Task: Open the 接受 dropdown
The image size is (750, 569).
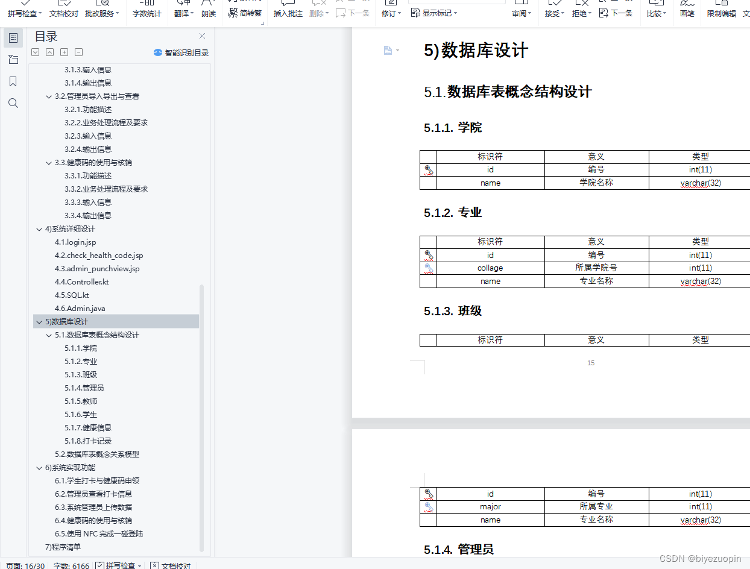Action: (555, 13)
